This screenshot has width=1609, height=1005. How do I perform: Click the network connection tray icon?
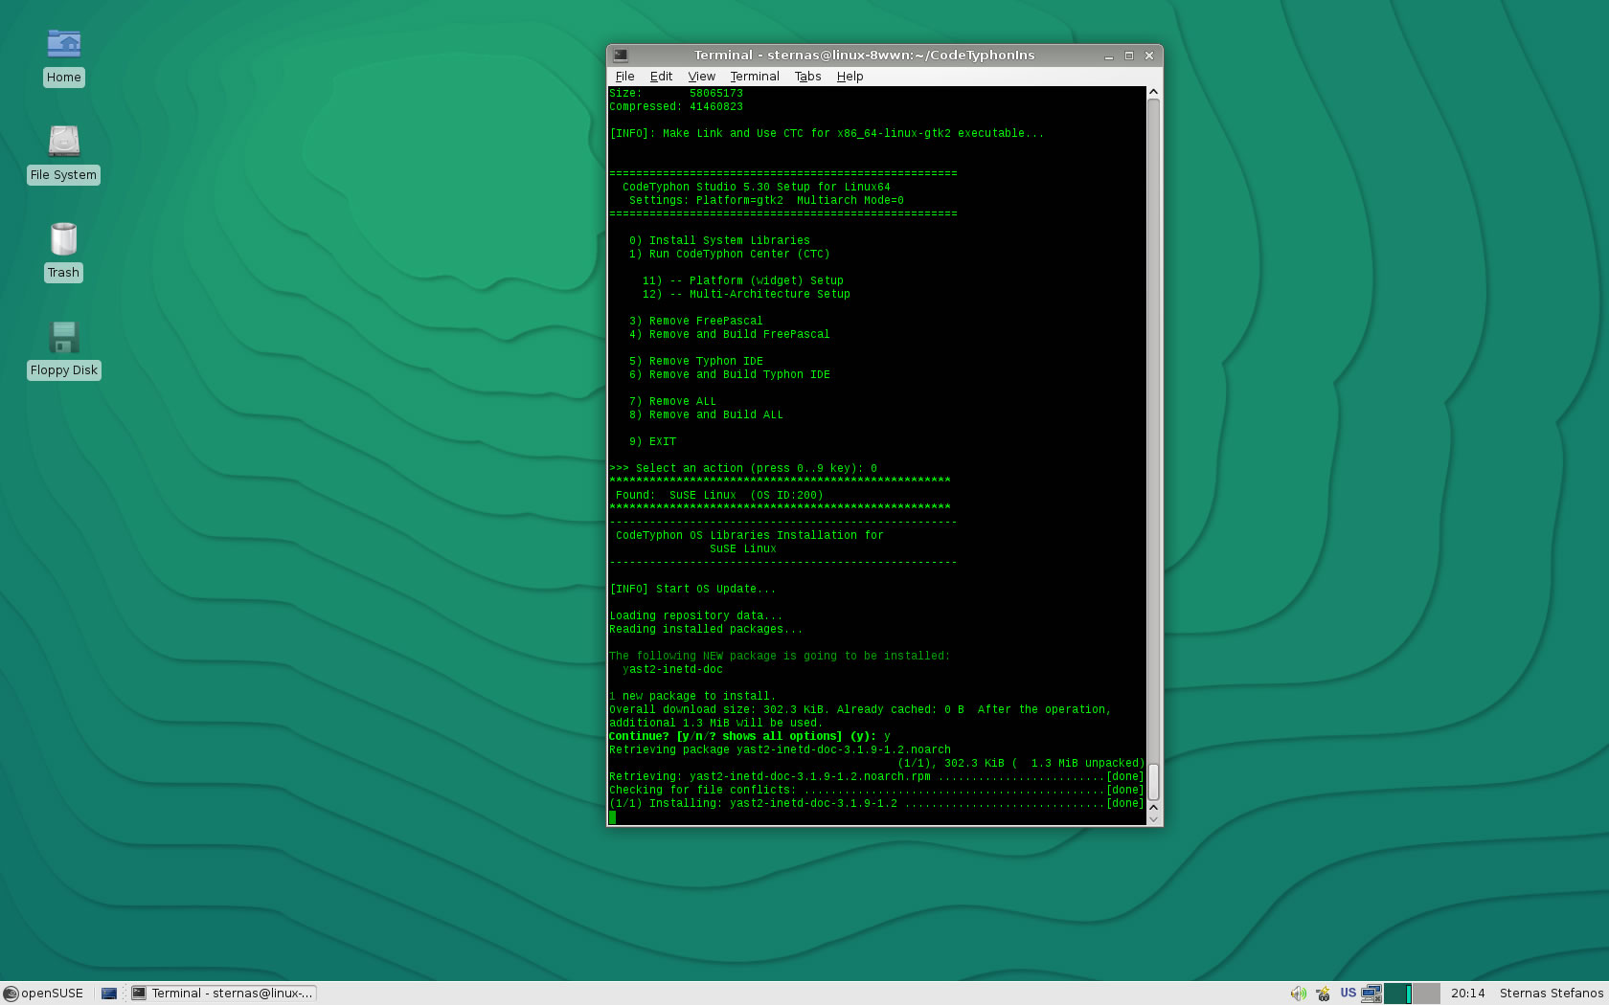click(x=1371, y=994)
